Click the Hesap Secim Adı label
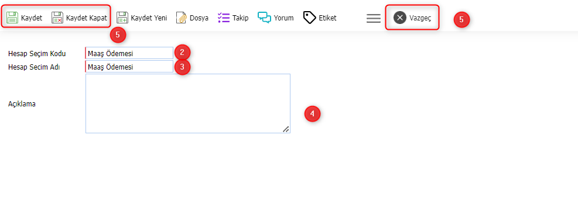 click(34, 67)
